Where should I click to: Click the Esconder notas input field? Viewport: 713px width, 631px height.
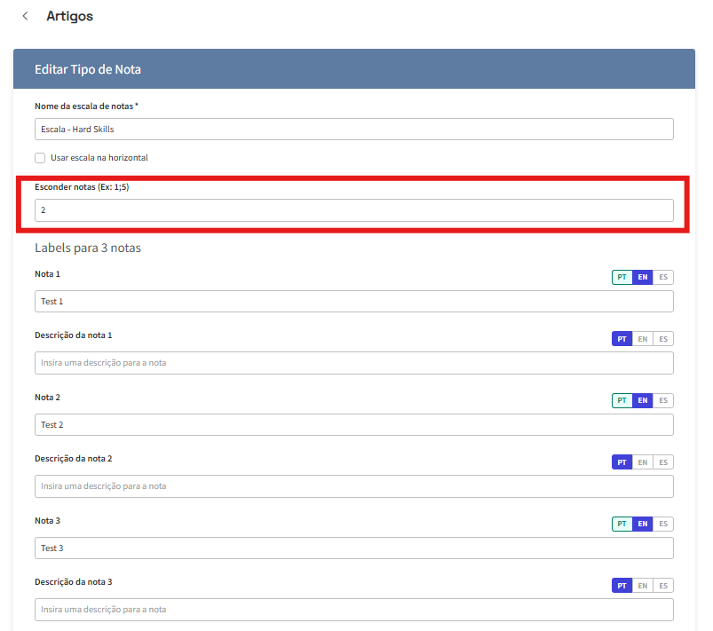coord(353,210)
